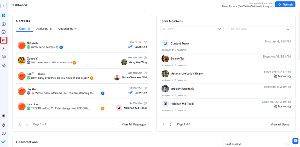Expand the All Teams dropdown
The width and height of the screenshot is (300, 147).
click(x=192, y=29)
